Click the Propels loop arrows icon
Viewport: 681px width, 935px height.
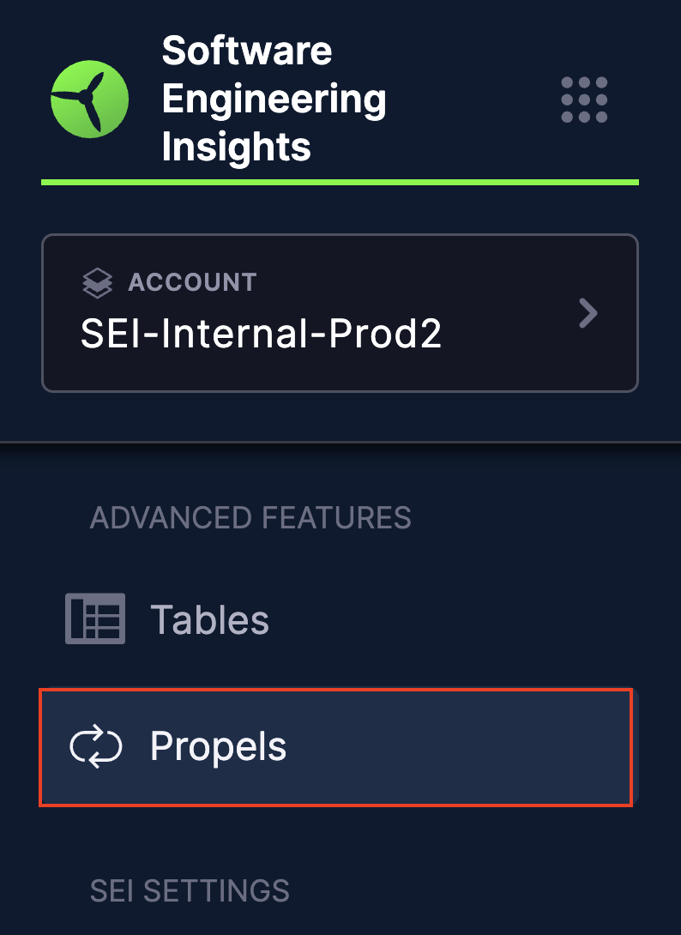pyautogui.click(x=96, y=747)
